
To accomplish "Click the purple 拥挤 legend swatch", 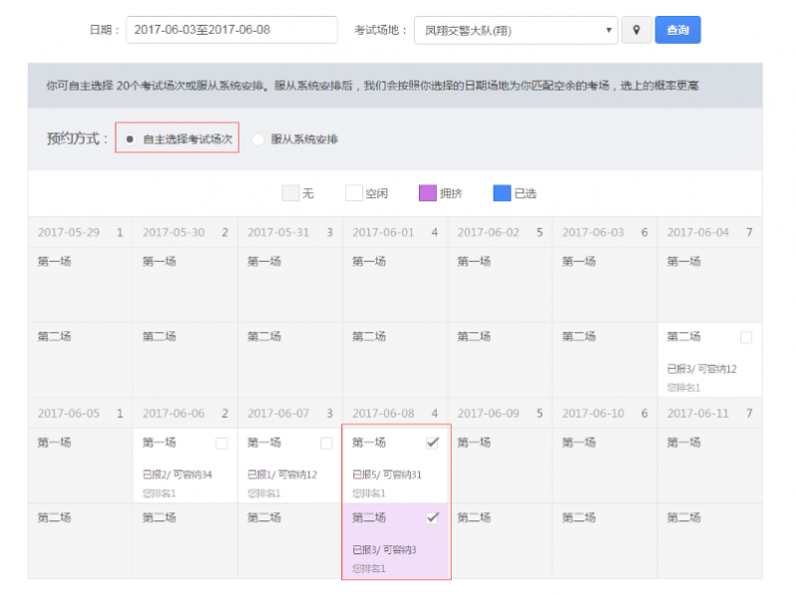I will 428,193.
